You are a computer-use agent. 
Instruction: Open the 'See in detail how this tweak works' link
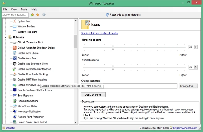pyautogui.click(x=99, y=33)
